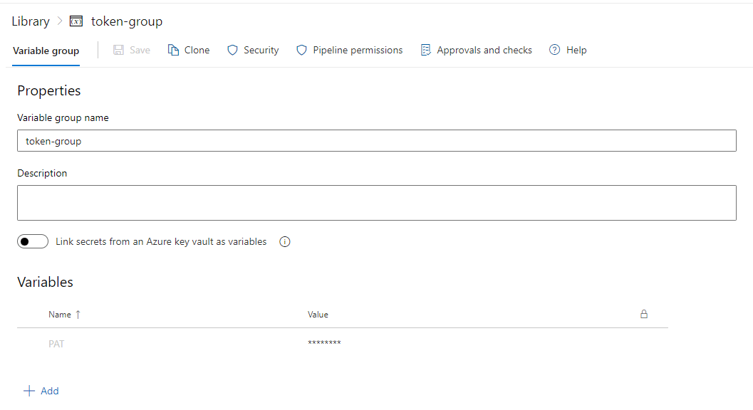
Task: Click the Variable group name input field
Action: (376, 141)
